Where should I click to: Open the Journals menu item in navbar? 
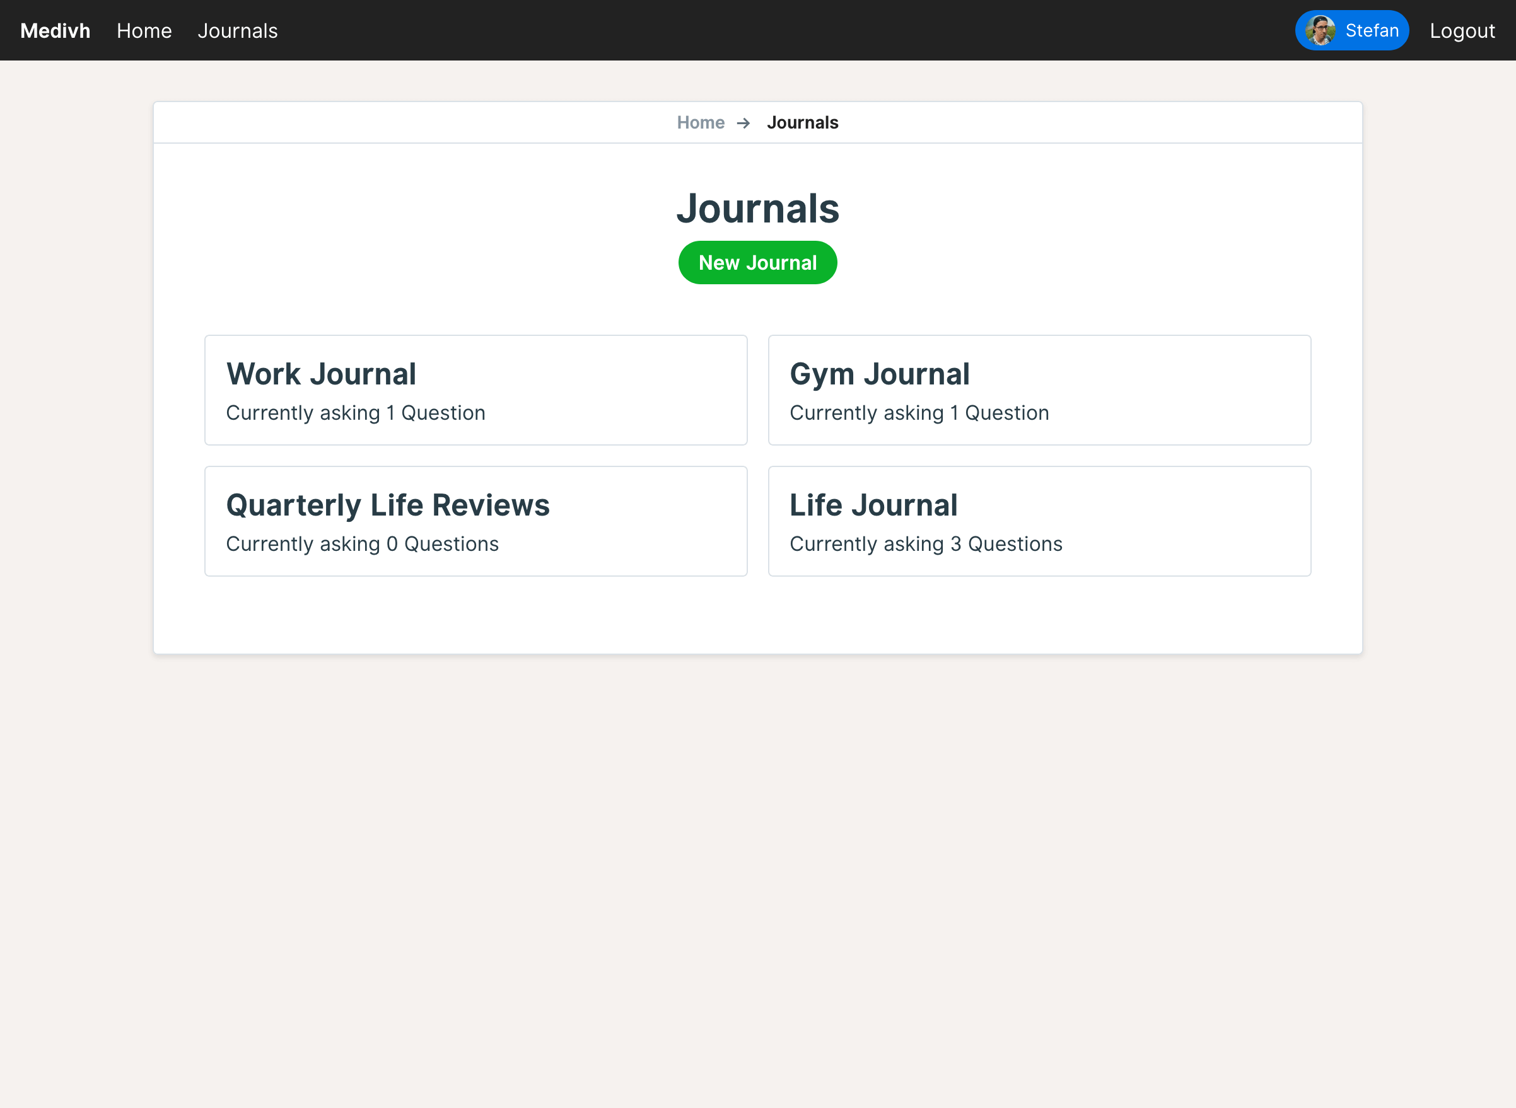(x=237, y=31)
